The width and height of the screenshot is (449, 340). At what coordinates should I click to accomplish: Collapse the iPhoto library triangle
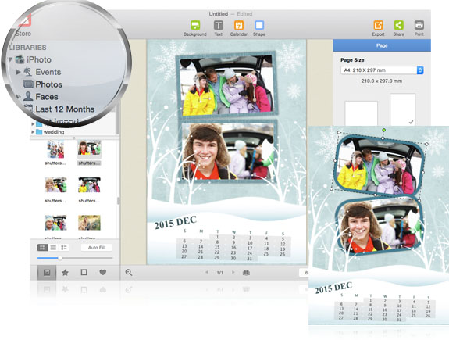coord(10,59)
